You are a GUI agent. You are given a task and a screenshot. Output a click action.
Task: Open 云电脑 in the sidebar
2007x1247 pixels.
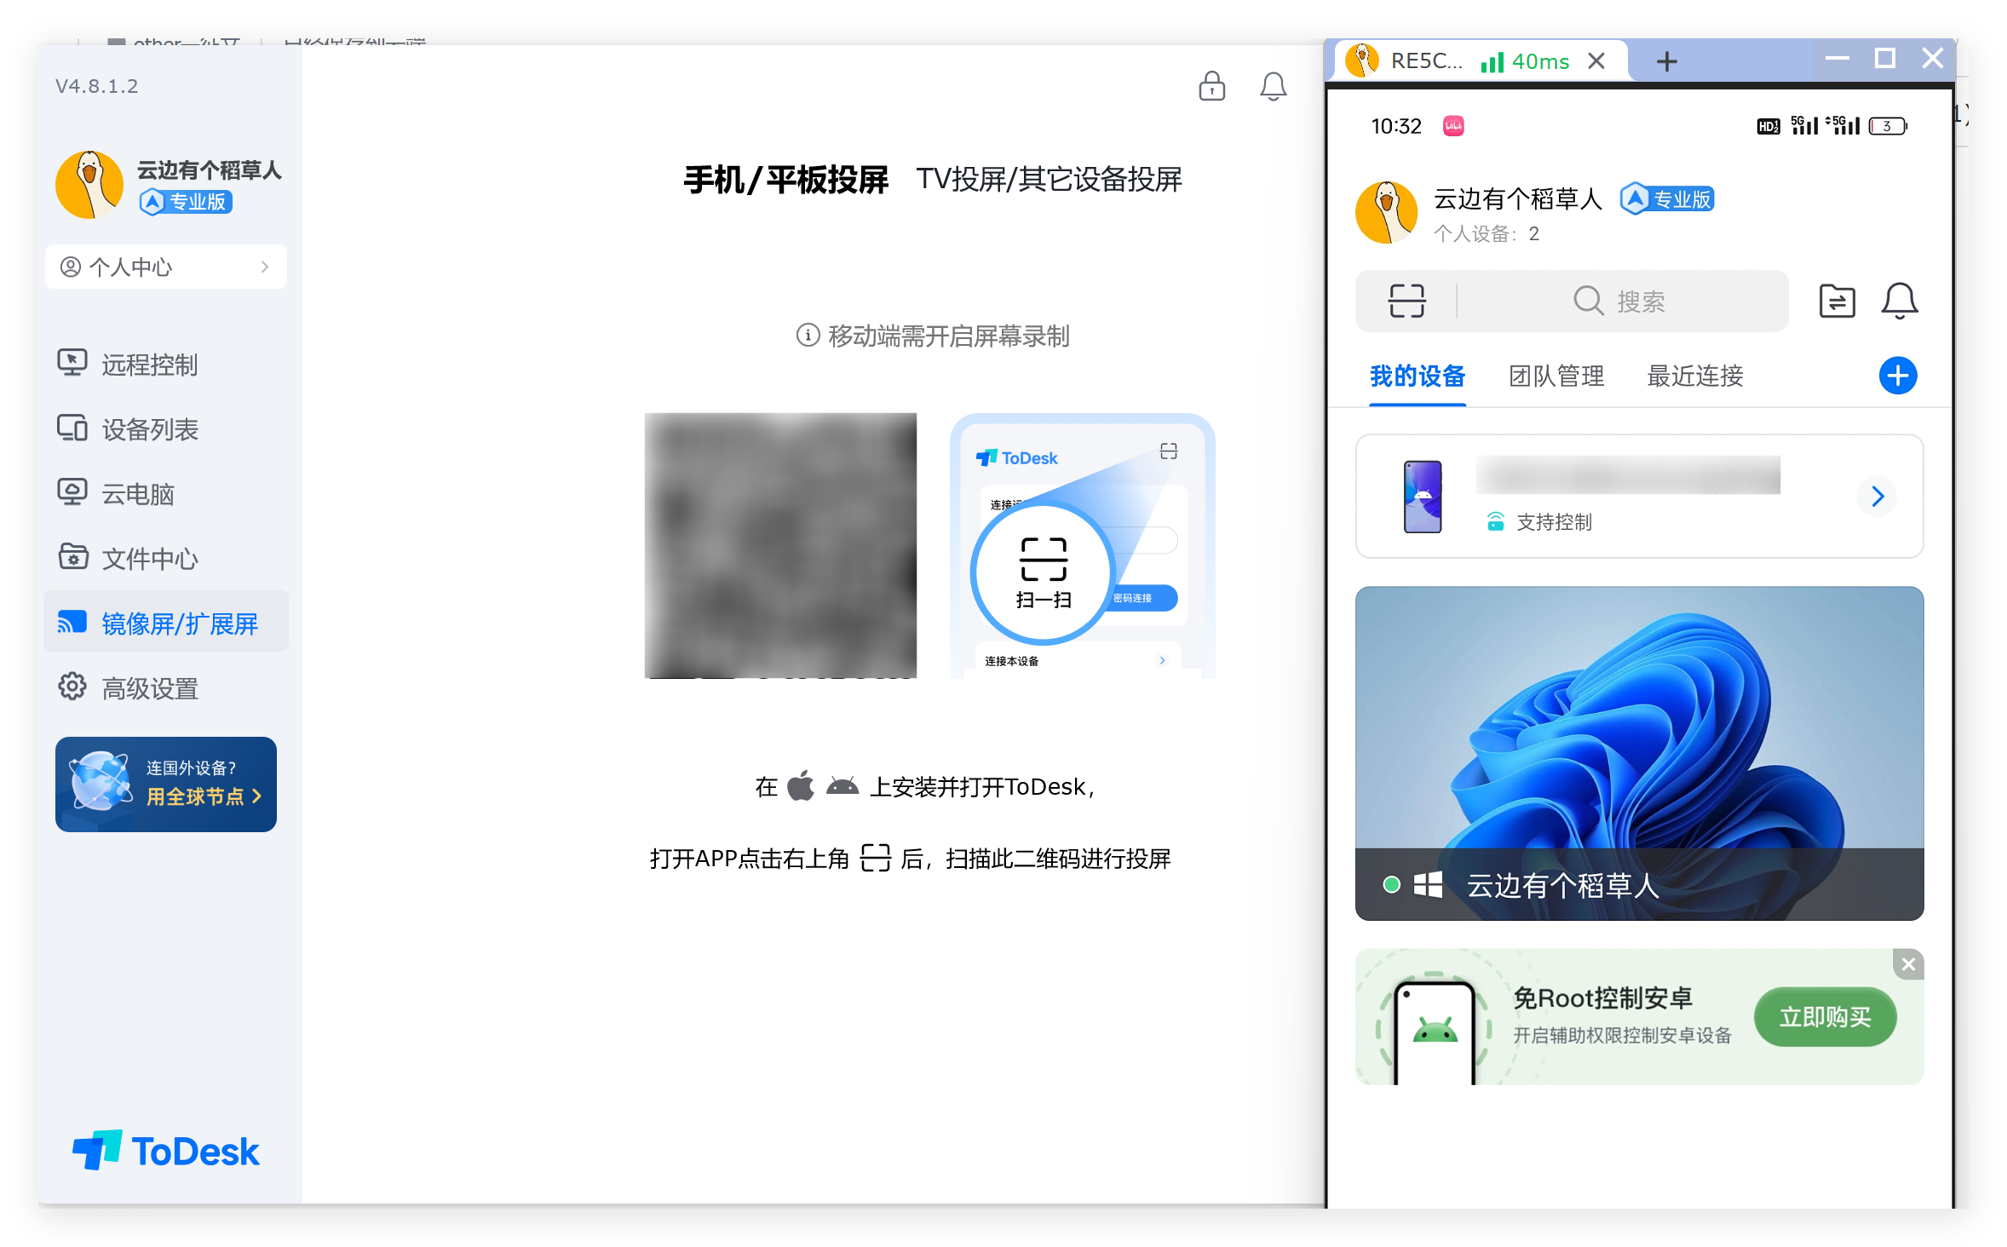(x=166, y=494)
